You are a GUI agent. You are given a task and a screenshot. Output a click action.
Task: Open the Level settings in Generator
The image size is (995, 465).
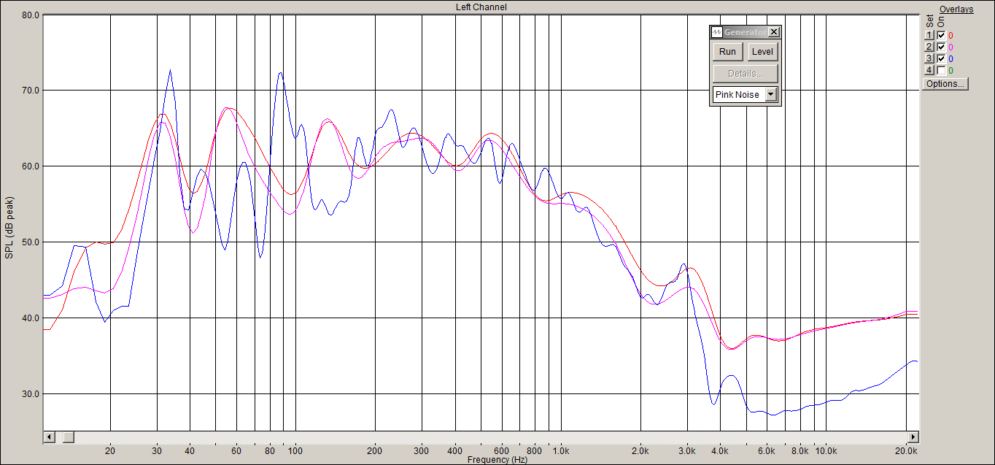pos(762,52)
